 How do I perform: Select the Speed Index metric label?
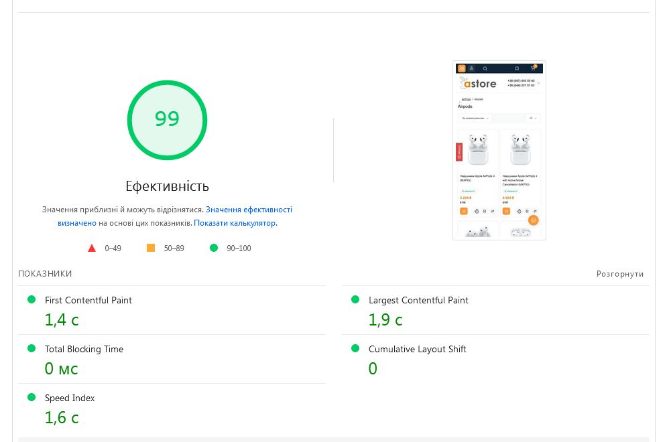tap(70, 398)
